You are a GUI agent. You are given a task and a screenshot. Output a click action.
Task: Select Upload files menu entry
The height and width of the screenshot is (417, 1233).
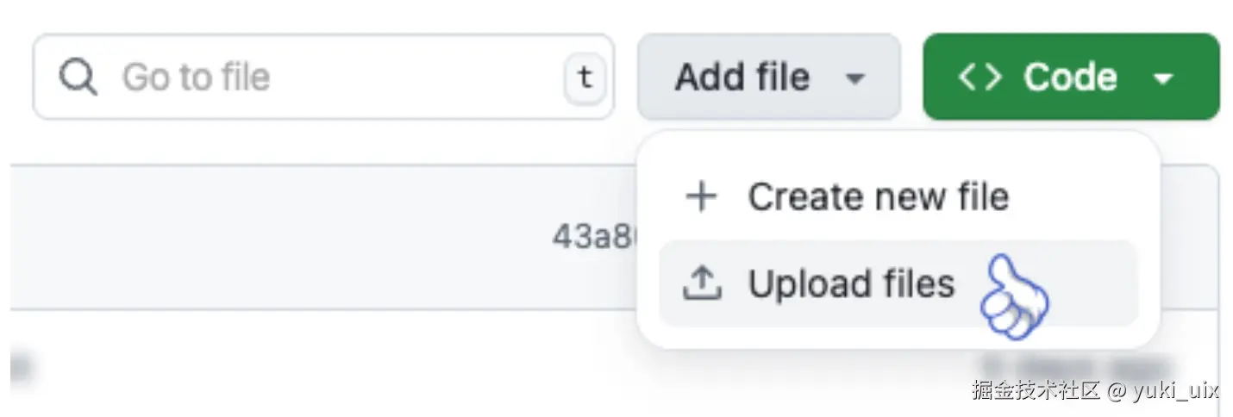pyautogui.click(x=851, y=283)
